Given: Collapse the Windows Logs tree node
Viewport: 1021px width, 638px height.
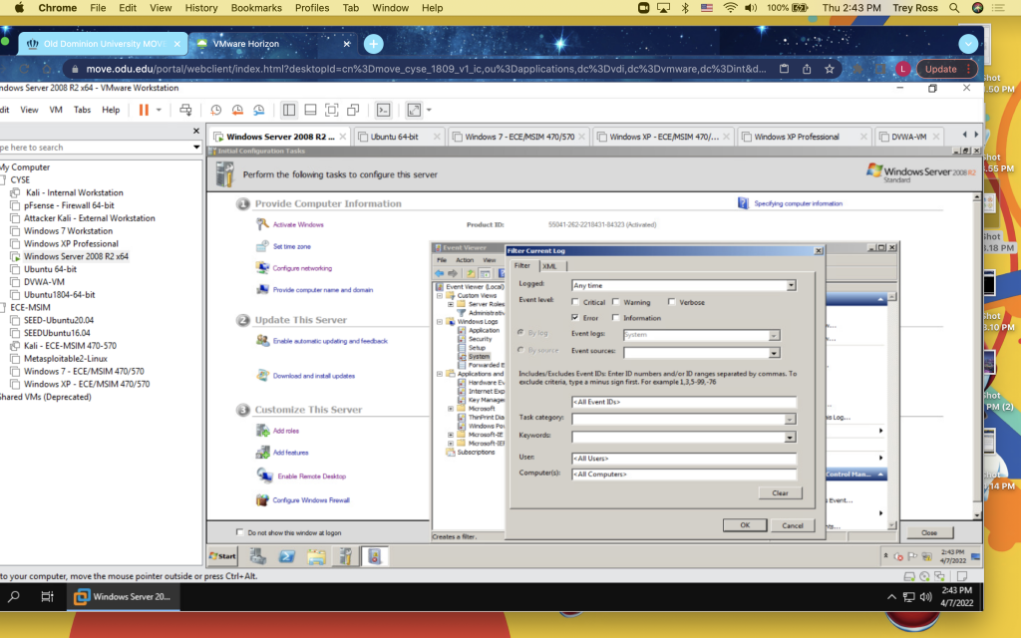Looking at the screenshot, I should tap(440, 322).
